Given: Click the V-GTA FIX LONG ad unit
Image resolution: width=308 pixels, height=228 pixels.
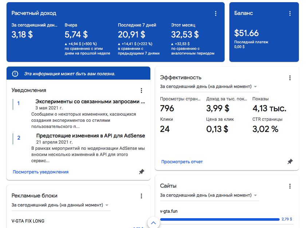Looking at the screenshot, I should tap(28, 221).
